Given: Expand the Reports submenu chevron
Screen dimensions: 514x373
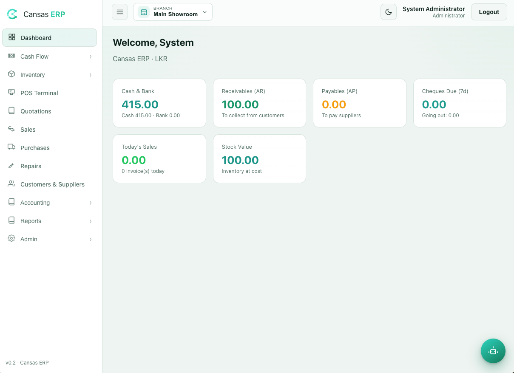Looking at the screenshot, I should pyautogui.click(x=91, y=221).
